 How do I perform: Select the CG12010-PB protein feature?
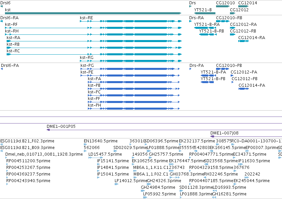pyautogui.click(x=223, y=69)
